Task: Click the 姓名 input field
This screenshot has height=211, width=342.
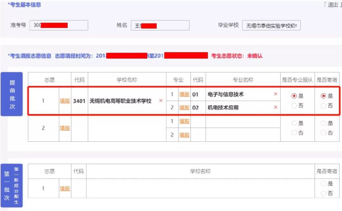Action: pyautogui.click(x=160, y=25)
